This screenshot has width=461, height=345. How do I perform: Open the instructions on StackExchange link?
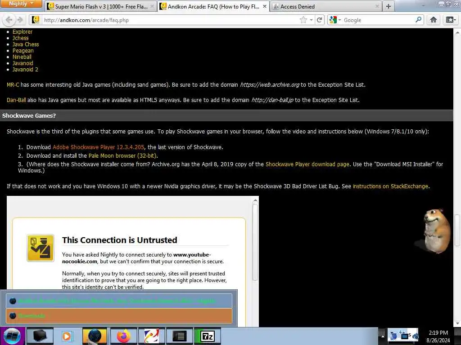pyautogui.click(x=390, y=186)
